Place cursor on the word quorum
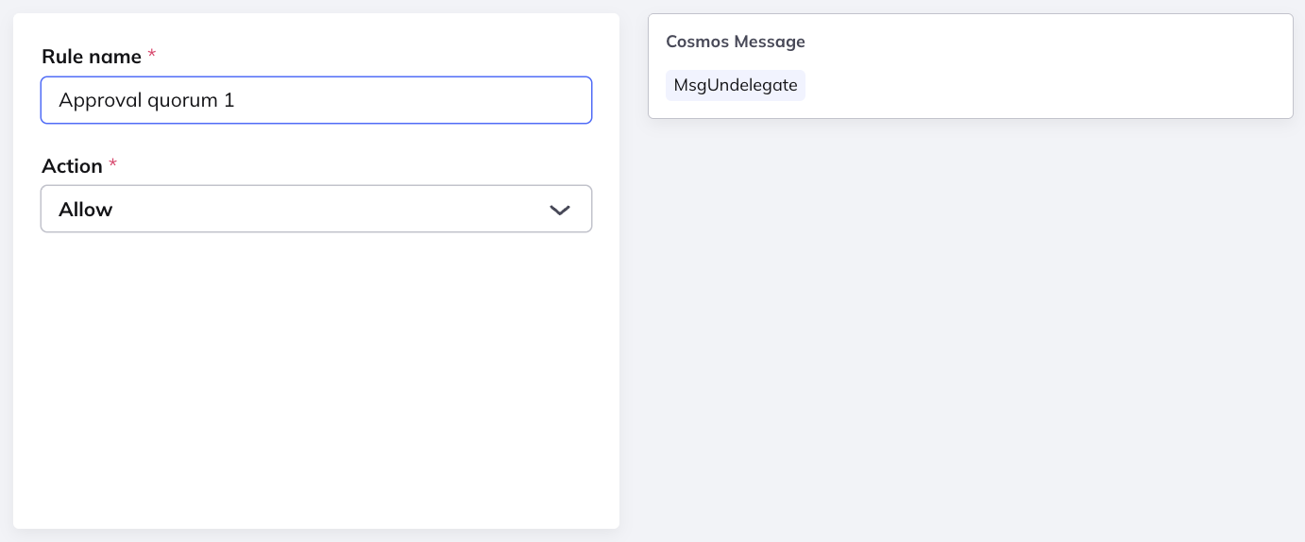The width and height of the screenshot is (1305, 542). (180, 100)
